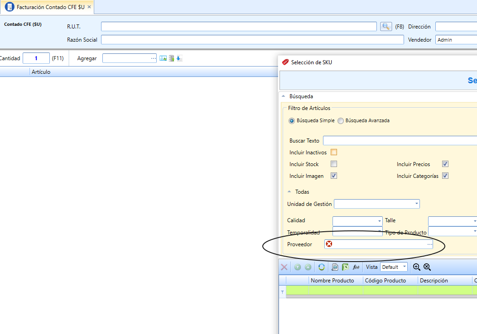
Task: Open the Vista Default dropdown
Action: 404,267
